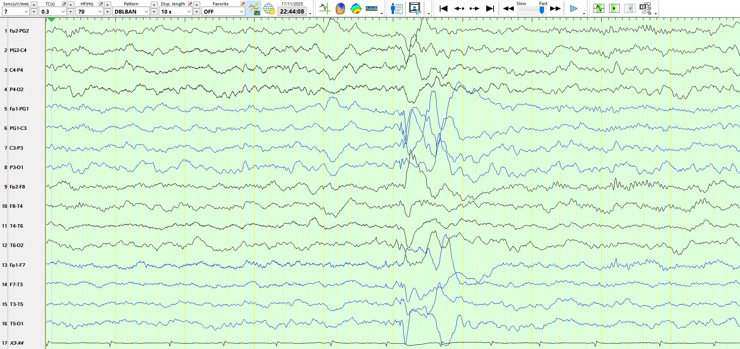This screenshot has height=349, width=740.
Task: Open the waveform clip scissors tool
Action: [645, 9]
